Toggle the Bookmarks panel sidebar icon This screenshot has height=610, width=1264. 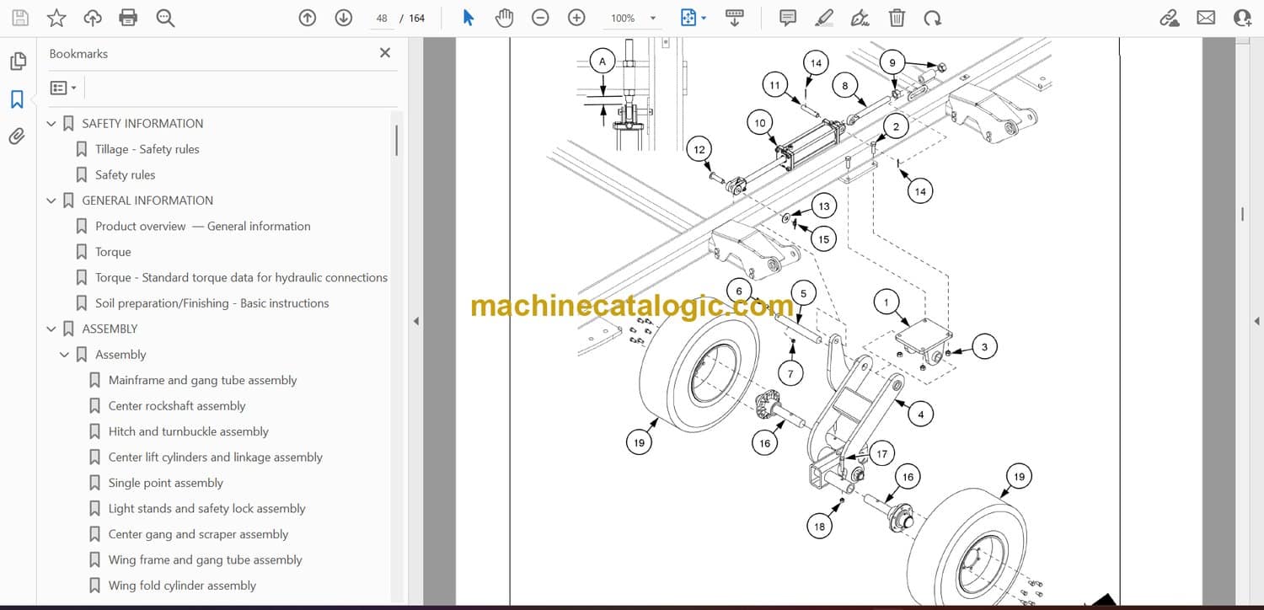point(17,99)
